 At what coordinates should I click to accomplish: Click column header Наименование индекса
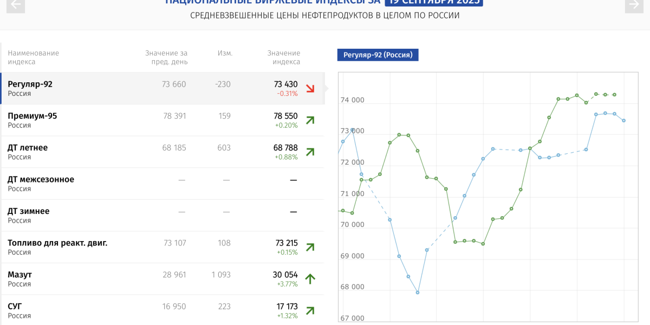click(x=34, y=57)
